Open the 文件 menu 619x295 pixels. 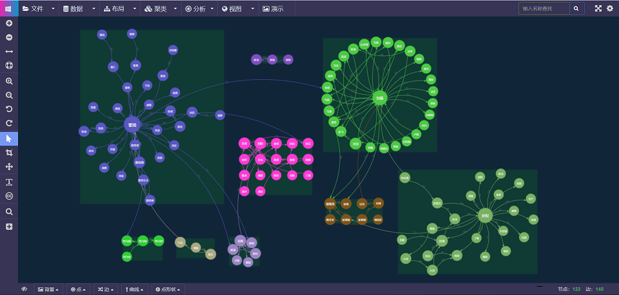33,8
